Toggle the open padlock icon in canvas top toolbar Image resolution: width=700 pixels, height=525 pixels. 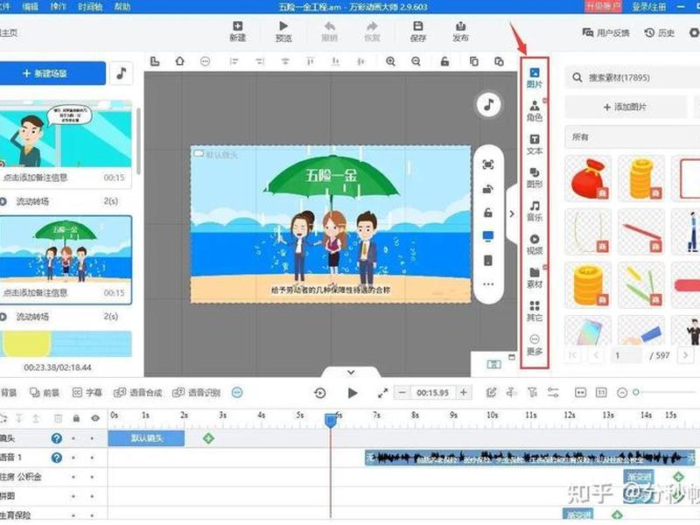coord(444,61)
